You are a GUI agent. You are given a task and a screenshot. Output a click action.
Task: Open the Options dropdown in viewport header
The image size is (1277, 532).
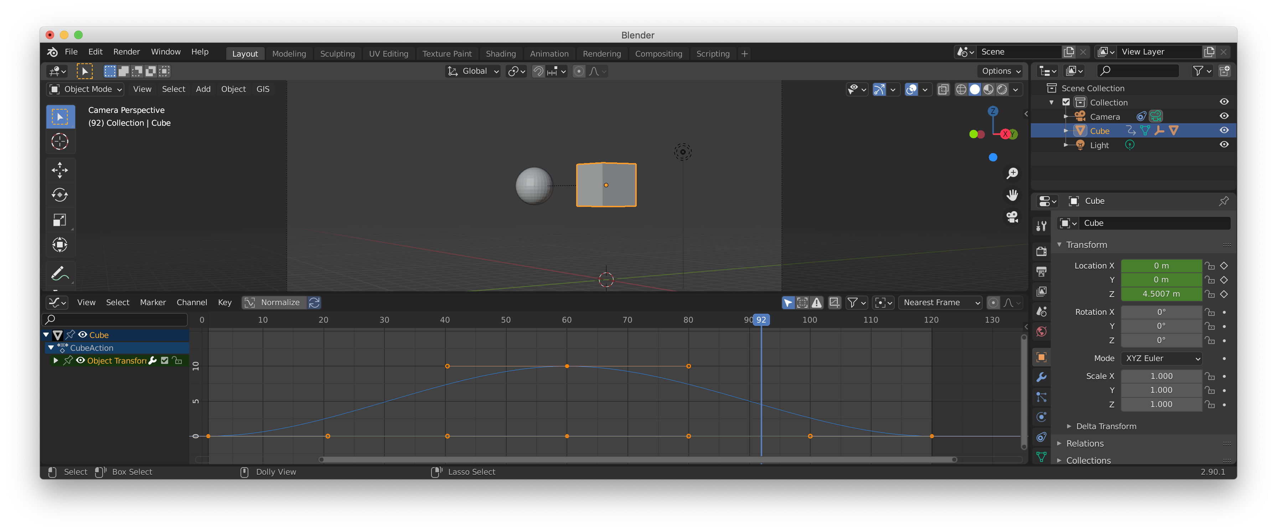pyautogui.click(x=1001, y=71)
